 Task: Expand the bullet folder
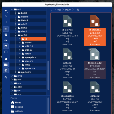16,13
